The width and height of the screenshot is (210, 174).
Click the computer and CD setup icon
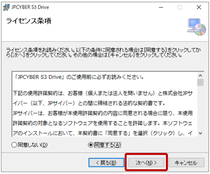197,27
